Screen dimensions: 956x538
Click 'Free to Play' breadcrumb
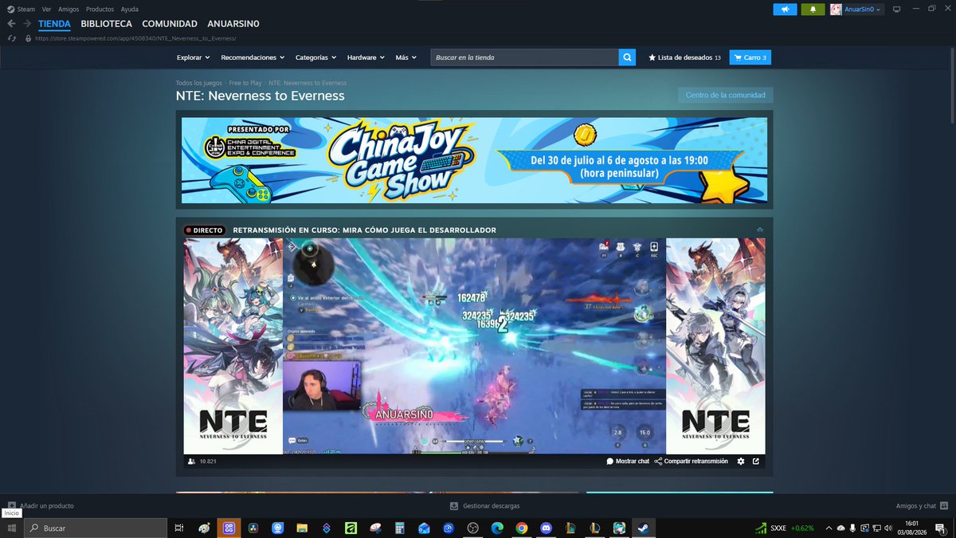[245, 83]
